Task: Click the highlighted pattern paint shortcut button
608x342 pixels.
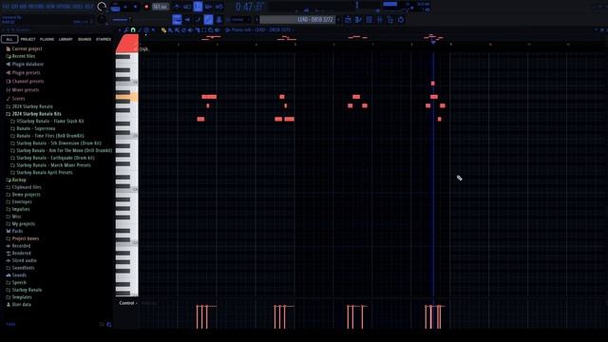Action: tap(208, 19)
